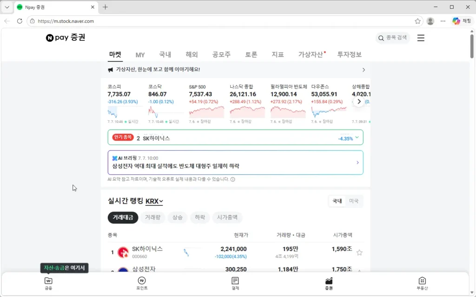Click the 삼성전자 역대 최대 실적 headline
The width and height of the screenshot is (476, 297).
176,166
